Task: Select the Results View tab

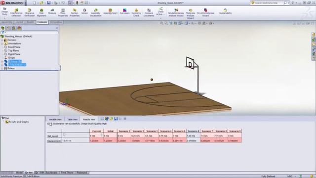Action: pos(89,119)
